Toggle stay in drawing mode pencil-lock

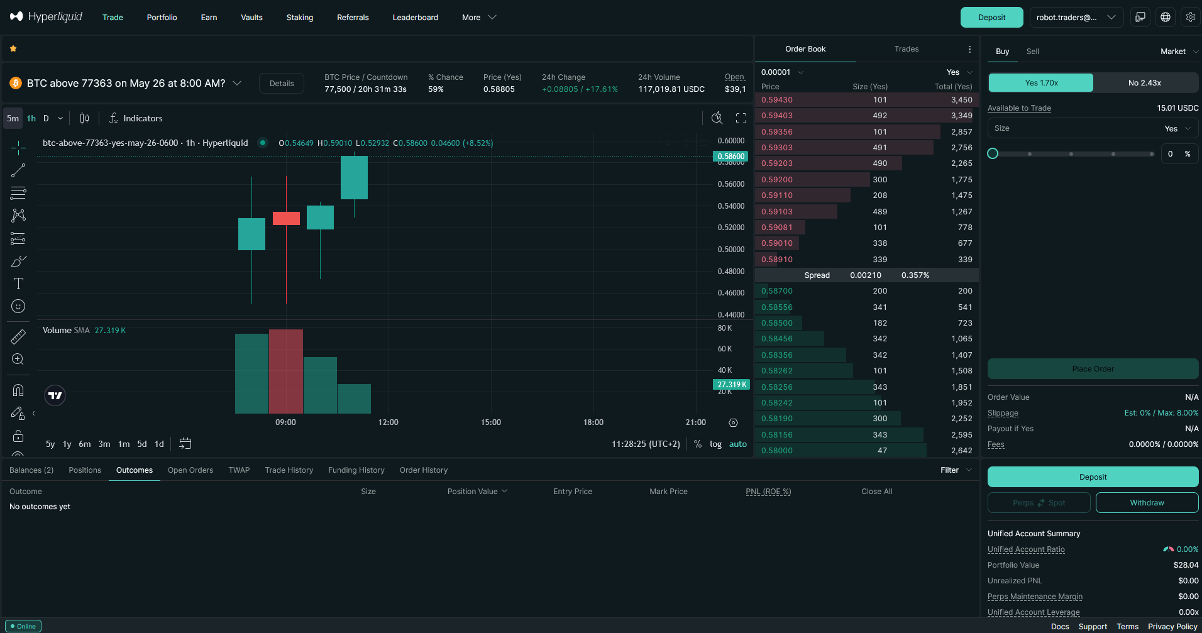click(18, 413)
